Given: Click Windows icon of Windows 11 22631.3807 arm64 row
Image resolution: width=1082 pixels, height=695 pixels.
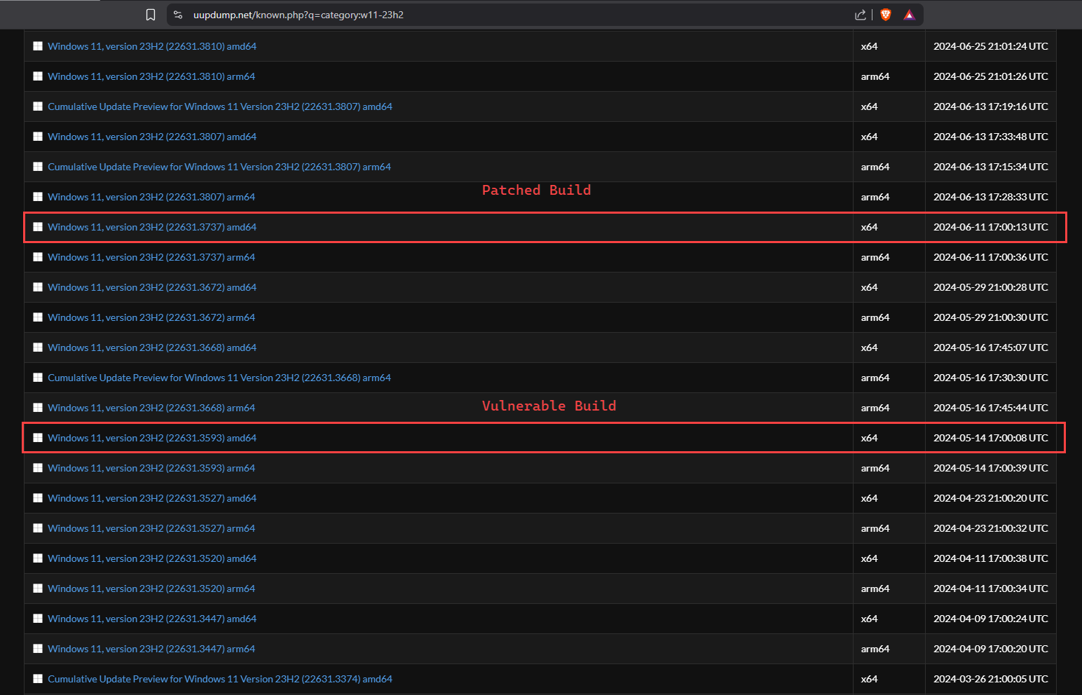Looking at the screenshot, I should point(38,197).
